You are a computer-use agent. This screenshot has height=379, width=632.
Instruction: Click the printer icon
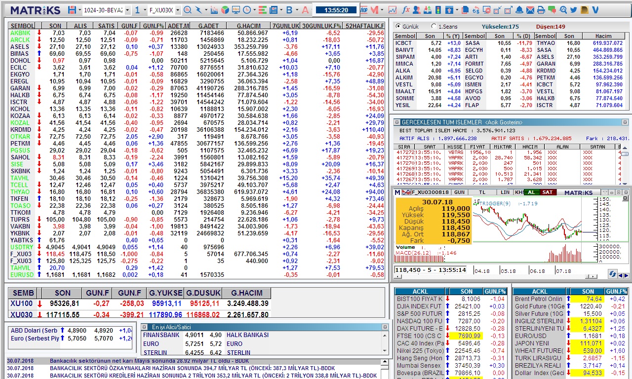541,10
